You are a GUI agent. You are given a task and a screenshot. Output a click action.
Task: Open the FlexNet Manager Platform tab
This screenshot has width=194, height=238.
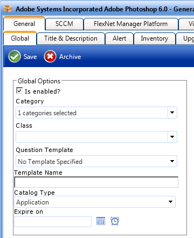(x=130, y=24)
